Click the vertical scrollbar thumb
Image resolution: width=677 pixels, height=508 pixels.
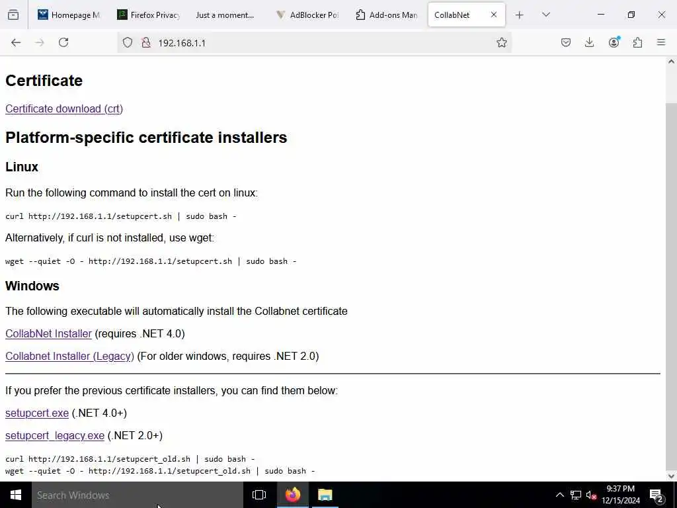pos(671,285)
